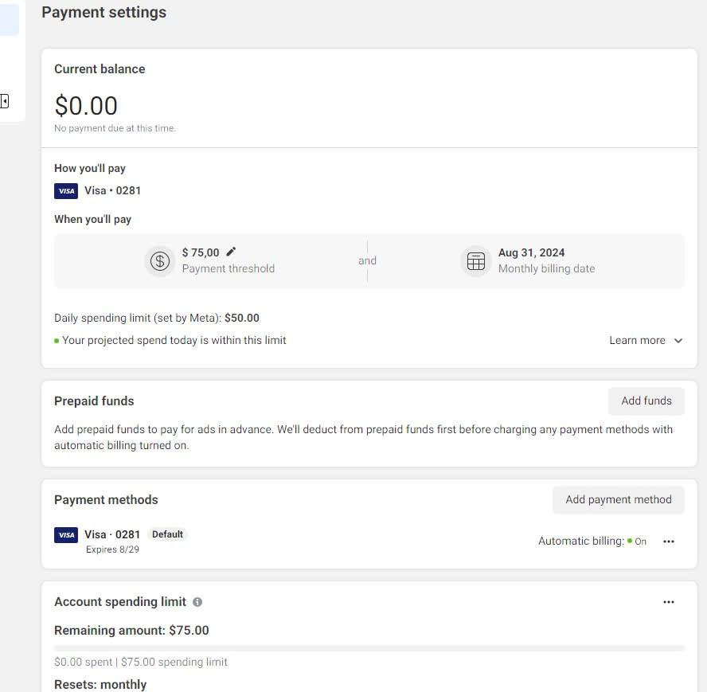Open three-dot menu for Account spending limit
Viewport: 707px width, 692px height.
pyautogui.click(x=669, y=602)
